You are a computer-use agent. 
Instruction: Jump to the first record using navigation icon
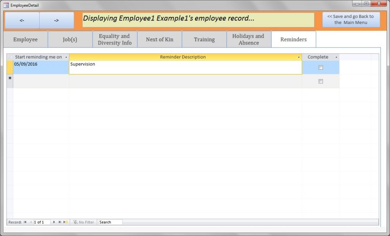point(24,222)
